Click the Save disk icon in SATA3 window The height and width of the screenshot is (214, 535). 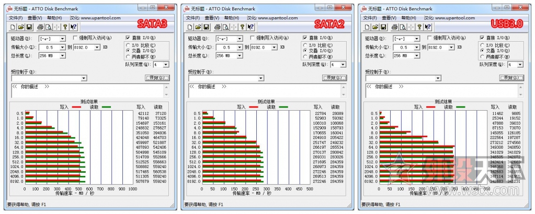coord(29,27)
